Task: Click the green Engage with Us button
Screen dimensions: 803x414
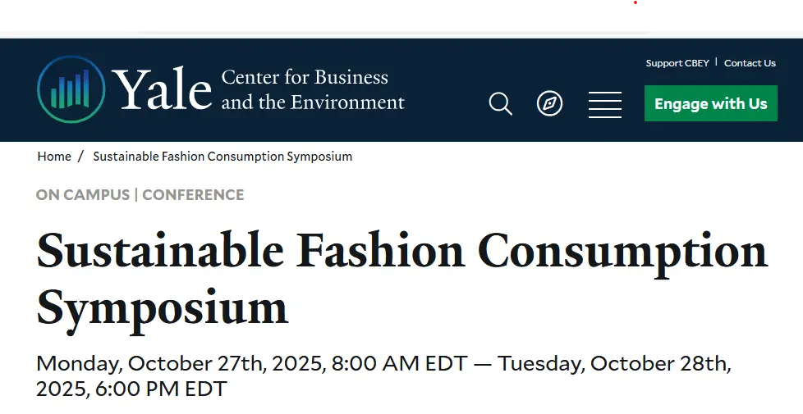Action: click(x=710, y=104)
